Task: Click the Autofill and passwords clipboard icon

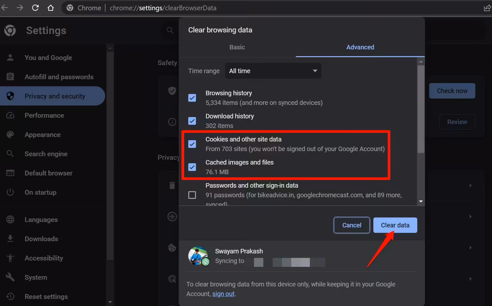Action: [x=10, y=77]
